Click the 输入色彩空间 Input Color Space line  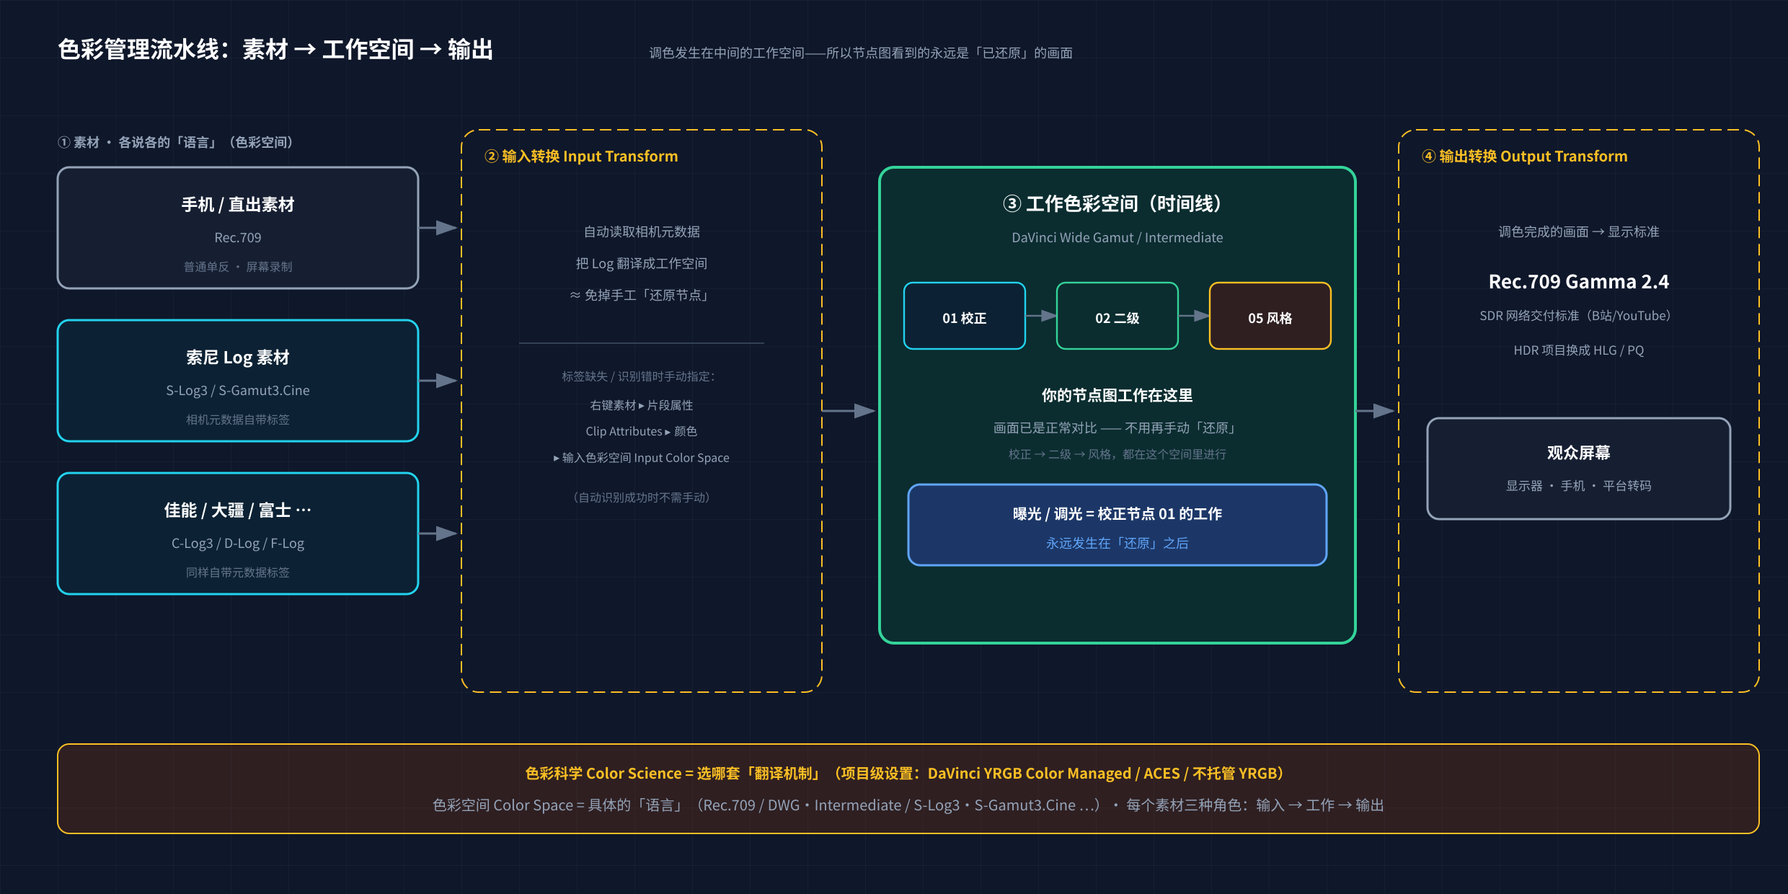tap(642, 458)
